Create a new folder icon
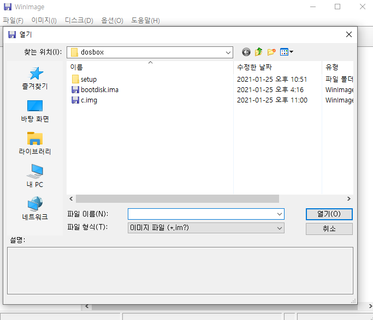The width and height of the screenshot is (373, 320). click(x=271, y=52)
